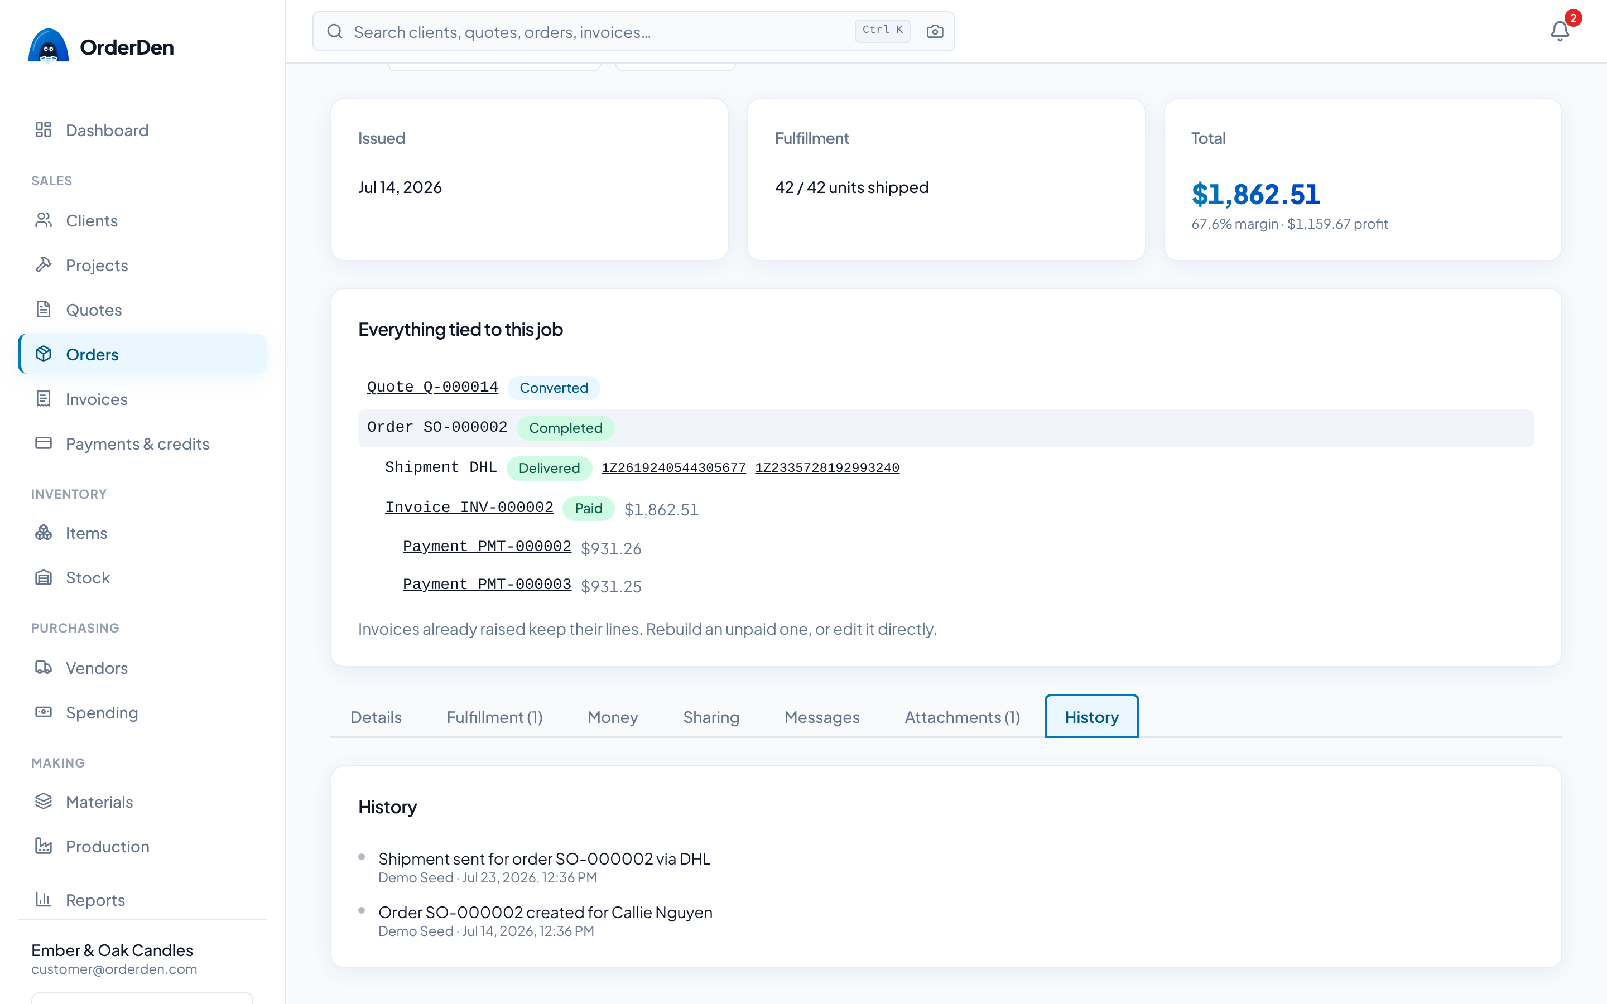Click the Materials layers icon
This screenshot has width=1607, height=1004.
pos(44,802)
